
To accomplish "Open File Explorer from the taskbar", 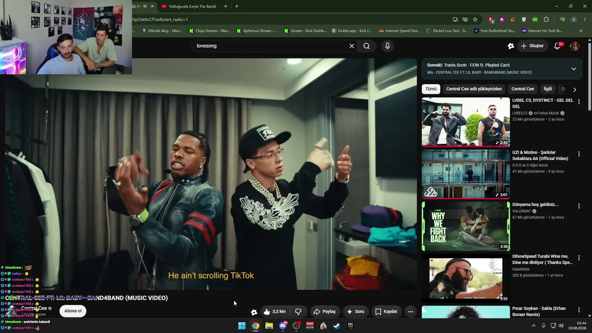I will click(x=269, y=326).
